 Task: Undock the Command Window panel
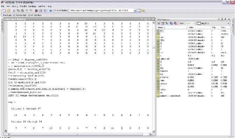coord(149,19)
